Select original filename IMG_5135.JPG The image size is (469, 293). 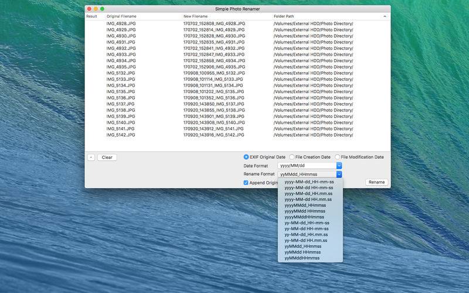pos(121,92)
